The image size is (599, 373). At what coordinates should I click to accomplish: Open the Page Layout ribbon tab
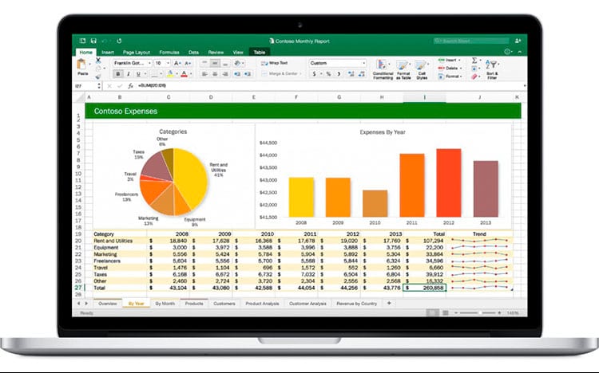point(137,53)
